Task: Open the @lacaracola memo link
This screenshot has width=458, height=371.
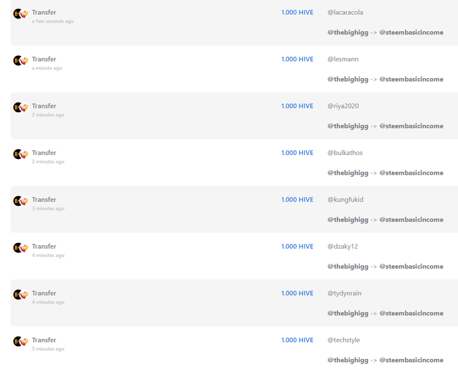Action: [x=345, y=13]
